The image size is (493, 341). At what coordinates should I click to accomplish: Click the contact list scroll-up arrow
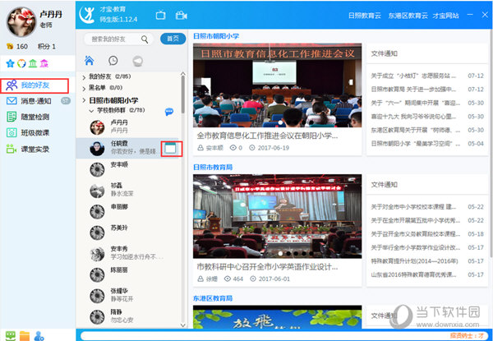(182, 74)
